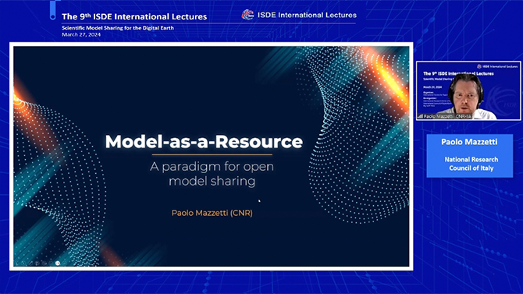The height and width of the screenshot is (294, 523).
Task: Click the ISDE International Lectures header text
Action: point(307,15)
